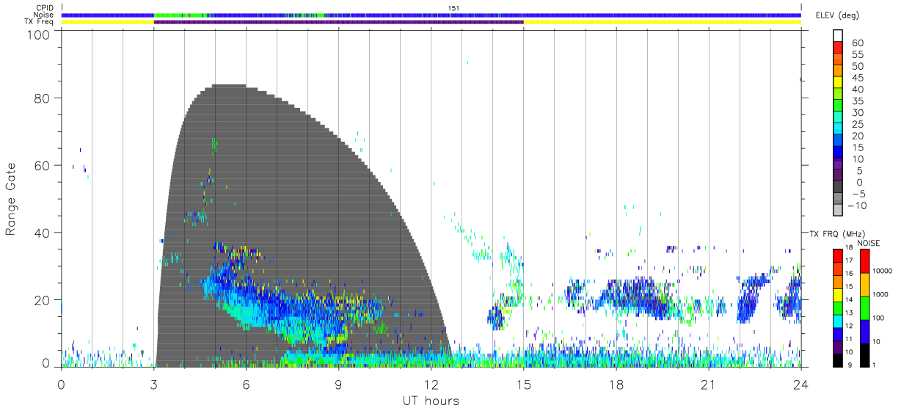Click the '20' tick on Range Gate axis
901x416 pixels.
coord(41,300)
